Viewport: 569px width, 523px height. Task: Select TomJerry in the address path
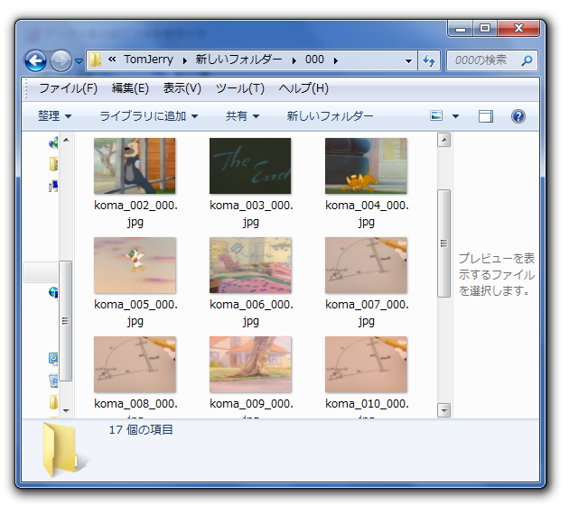[x=148, y=60]
